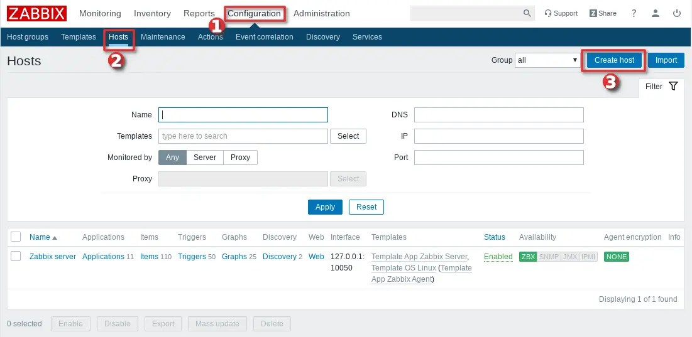Image resolution: width=692 pixels, height=337 pixels.
Task: Focus the Name filter field
Action: point(243,115)
